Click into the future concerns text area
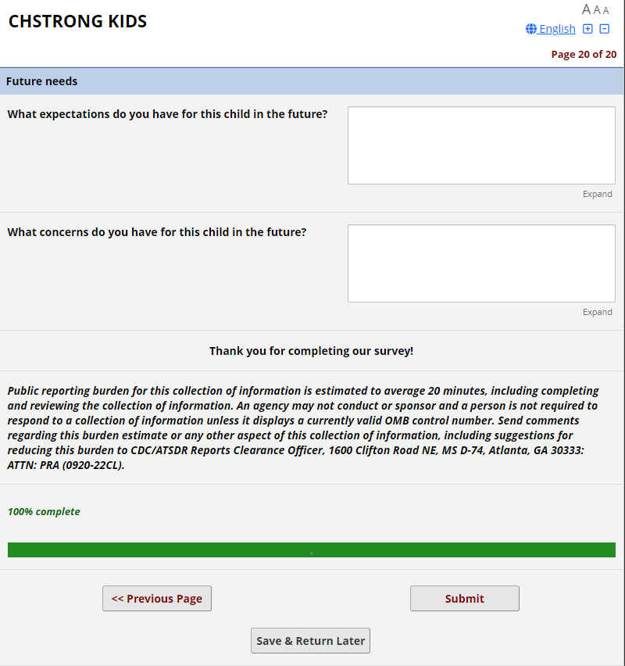This screenshot has height=666, width=625. click(x=481, y=263)
